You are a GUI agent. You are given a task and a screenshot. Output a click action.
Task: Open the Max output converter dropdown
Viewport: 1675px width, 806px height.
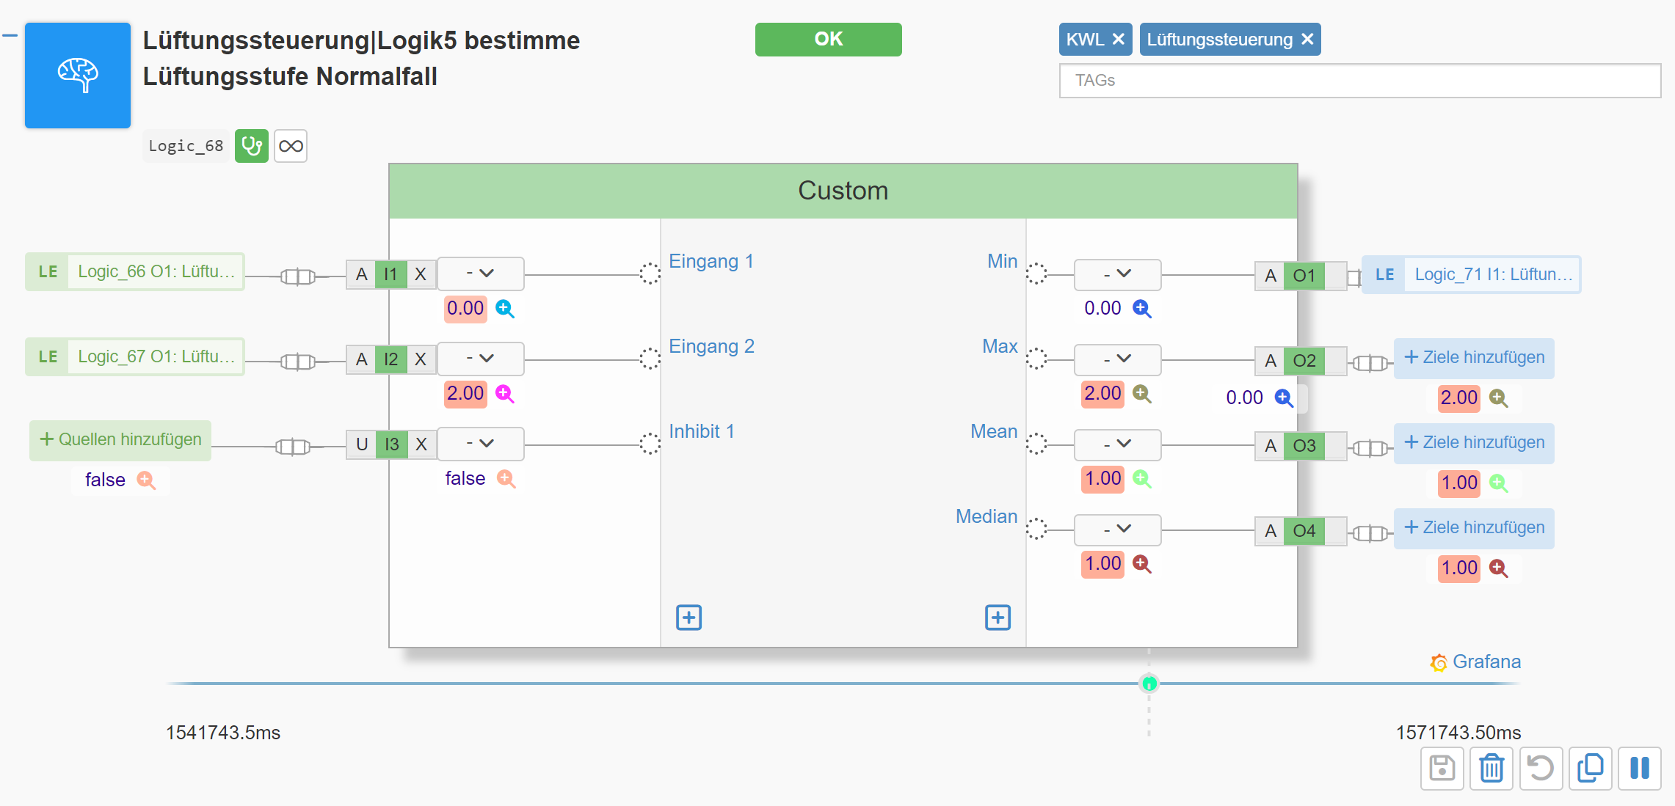[x=1118, y=360]
